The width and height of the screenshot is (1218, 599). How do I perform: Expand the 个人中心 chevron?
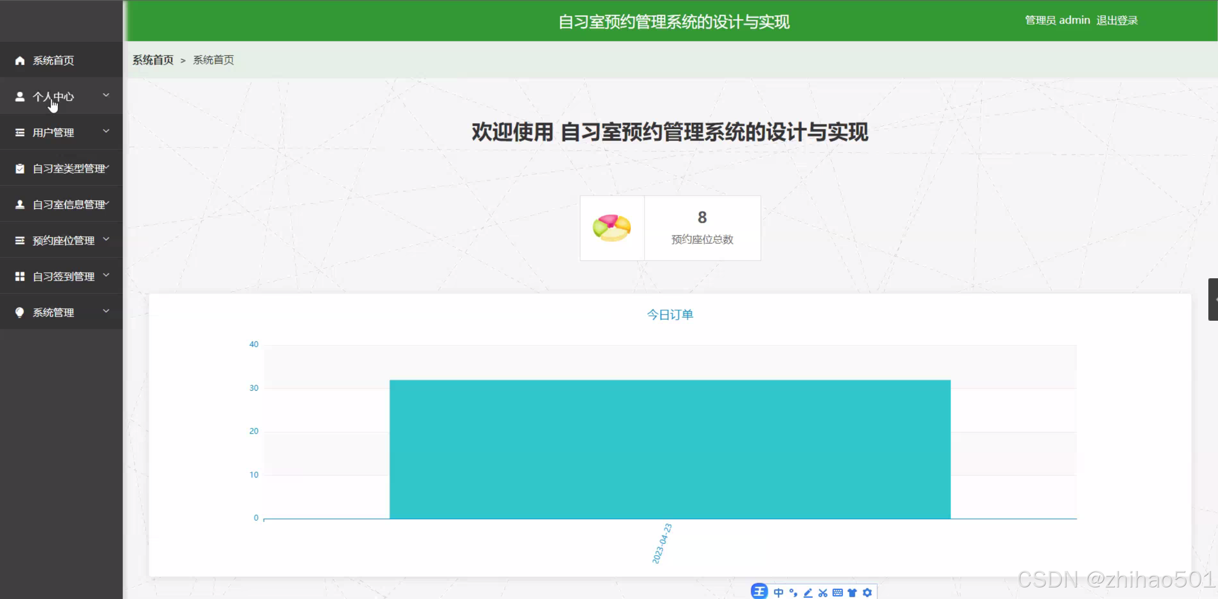coord(106,95)
